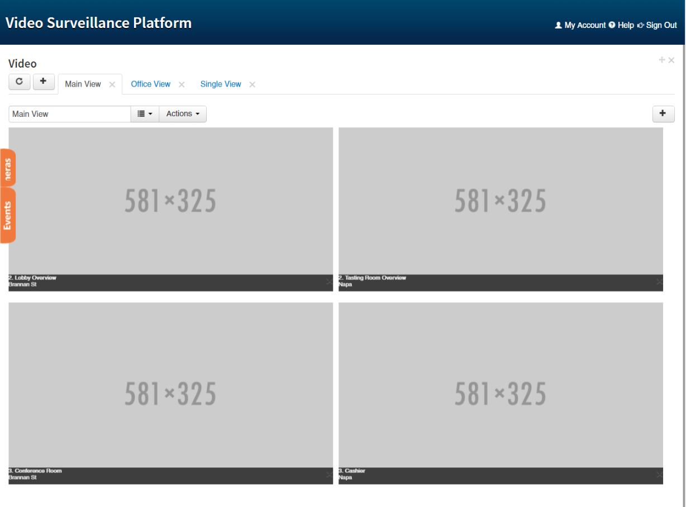The width and height of the screenshot is (686, 507).
Task: Switch to the Single View tab
Action: (x=221, y=84)
